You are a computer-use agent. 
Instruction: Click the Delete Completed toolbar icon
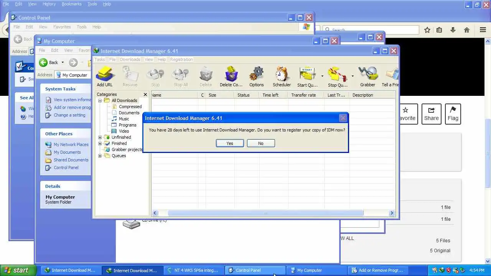click(231, 77)
